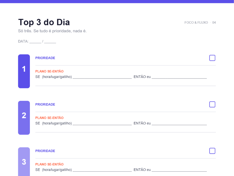Click "PLANO SE-ENTÃO" heading in block 3
The image size is (234, 176).
tap(49, 164)
